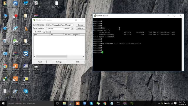Click the left scroll arrow in Tftpd list
This screenshot has height=106, width=188.
click(35, 57)
